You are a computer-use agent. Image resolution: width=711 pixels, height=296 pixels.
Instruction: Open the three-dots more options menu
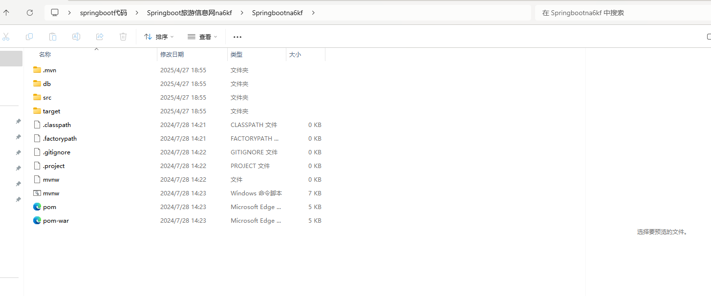(237, 37)
